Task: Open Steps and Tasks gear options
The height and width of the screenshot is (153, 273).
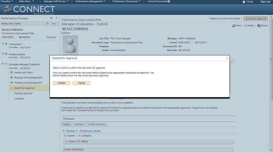Action: tap(54, 24)
